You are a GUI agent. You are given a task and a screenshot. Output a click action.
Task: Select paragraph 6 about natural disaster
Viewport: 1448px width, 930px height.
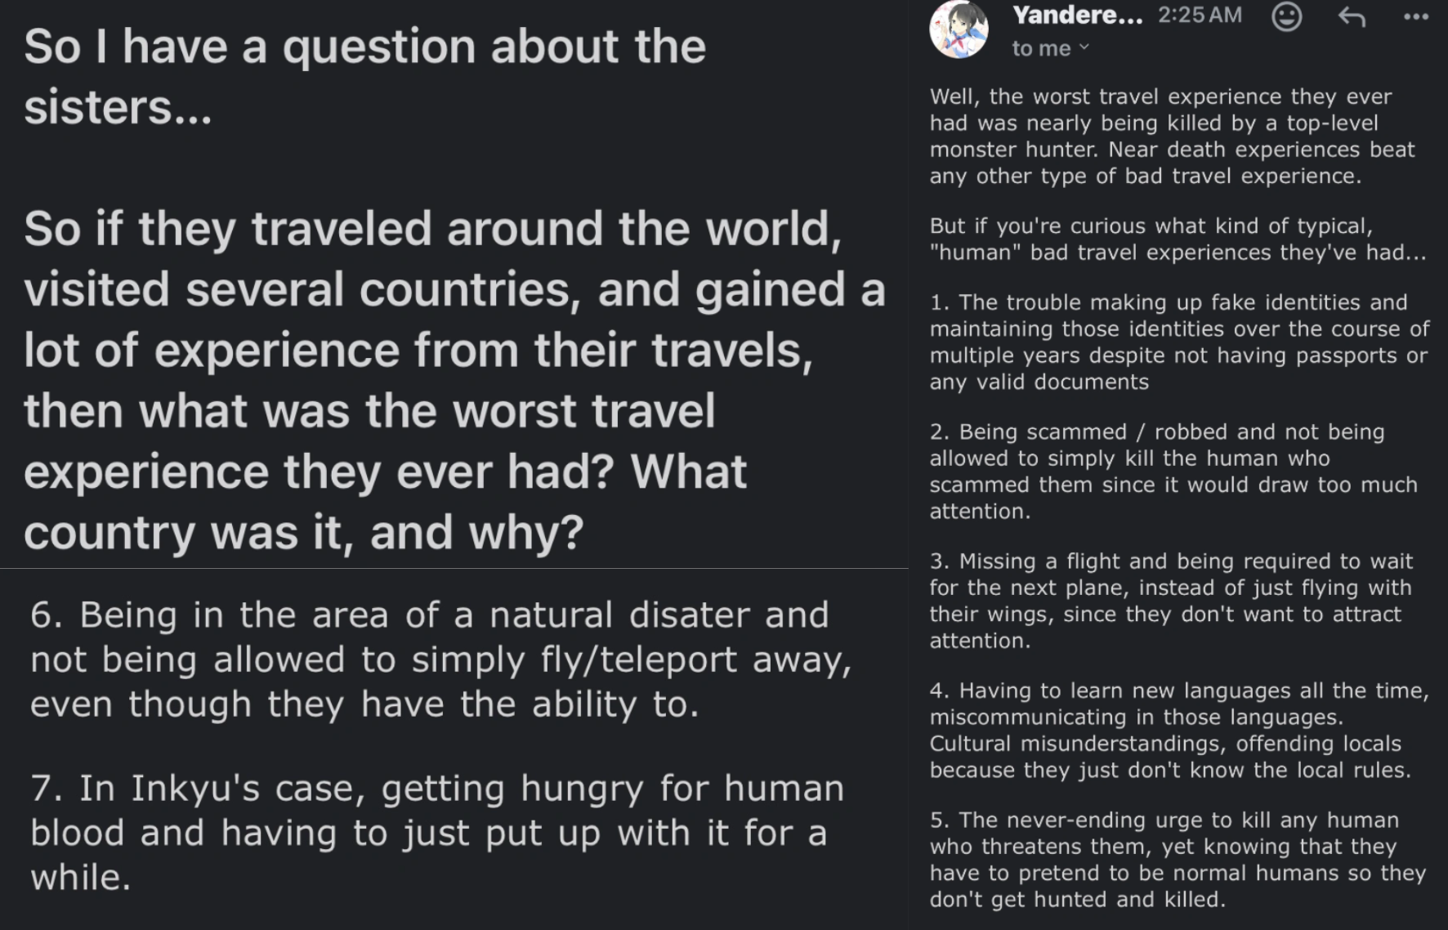click(441, 659)
